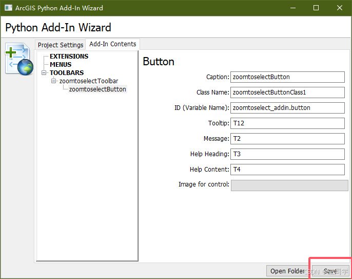Image resolution: width=352 pixels, height=279 pixels.
Task: Edit the Class Name field
Action: point(287,92)
